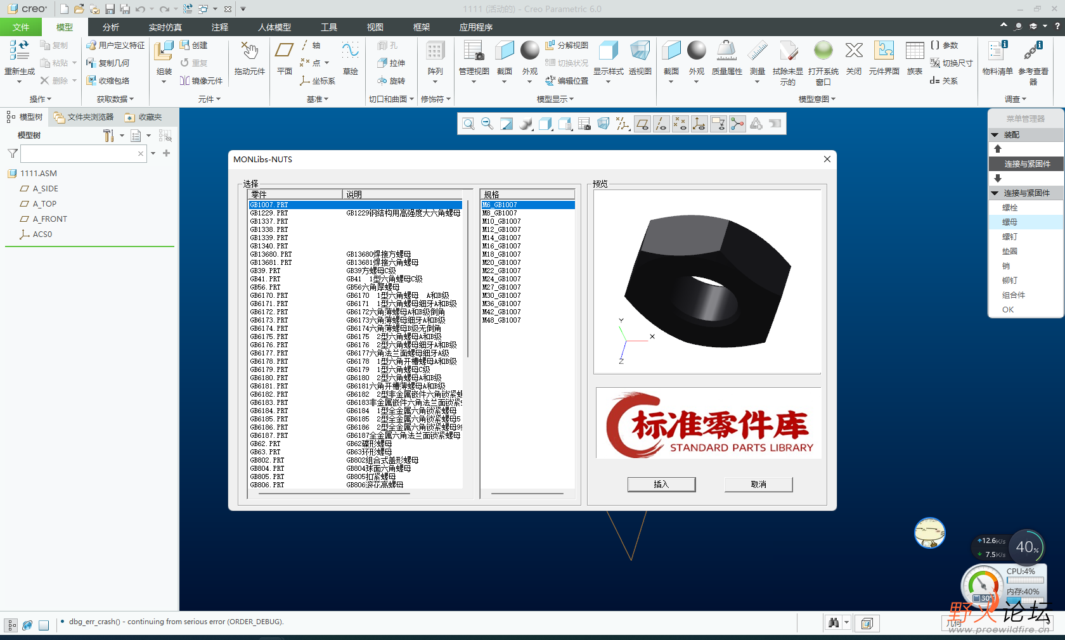Screen dimensions: 1065x640
Task: Expand the 模型意图 (Model Intent) group dropdown
Action: click(x=817, y=99)
